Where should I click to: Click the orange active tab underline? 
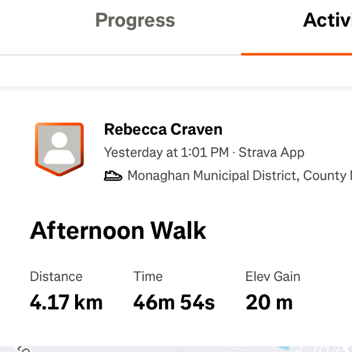click(x=296, y=54)
